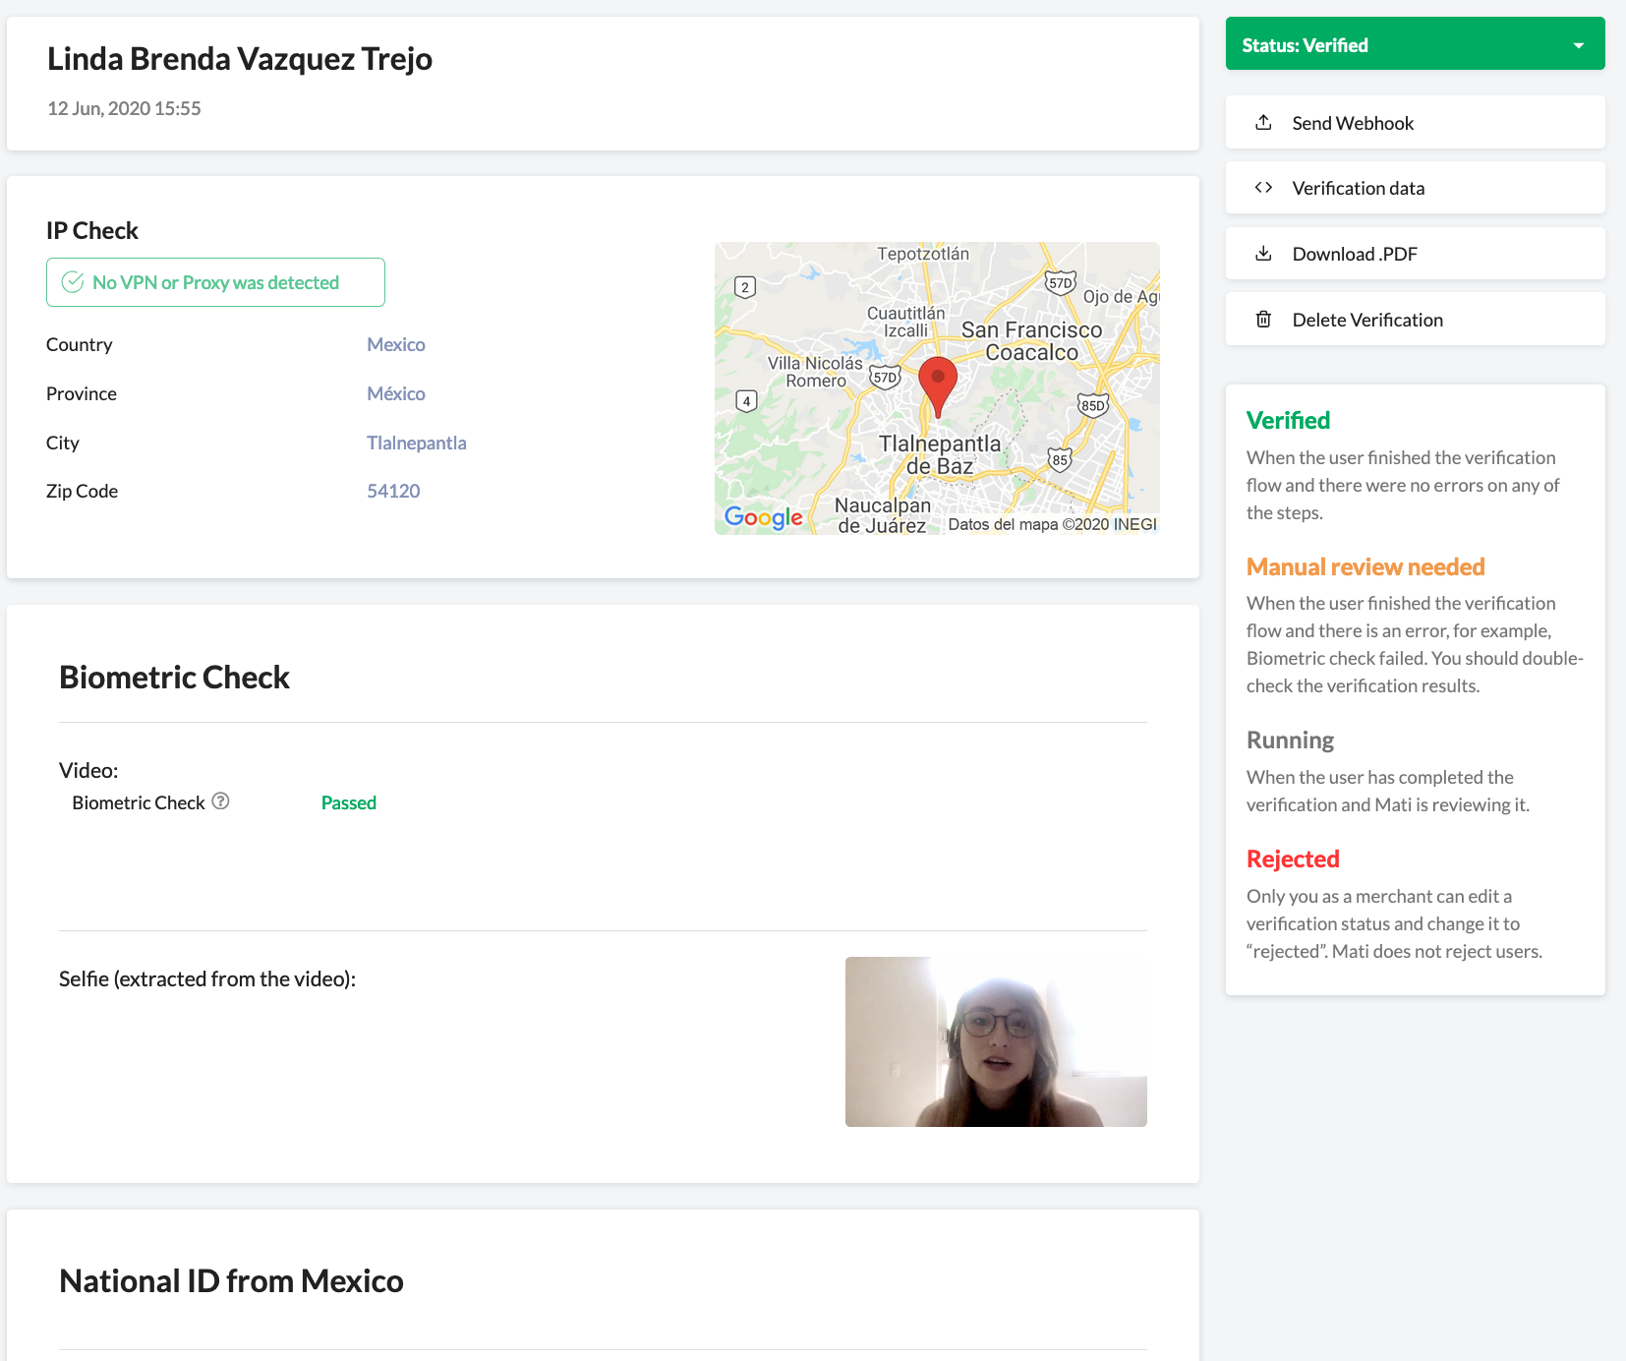Select Download .PDF action
Image resolution: width=1626 pixels, height=1361 pixels.
coord(1415,254)
